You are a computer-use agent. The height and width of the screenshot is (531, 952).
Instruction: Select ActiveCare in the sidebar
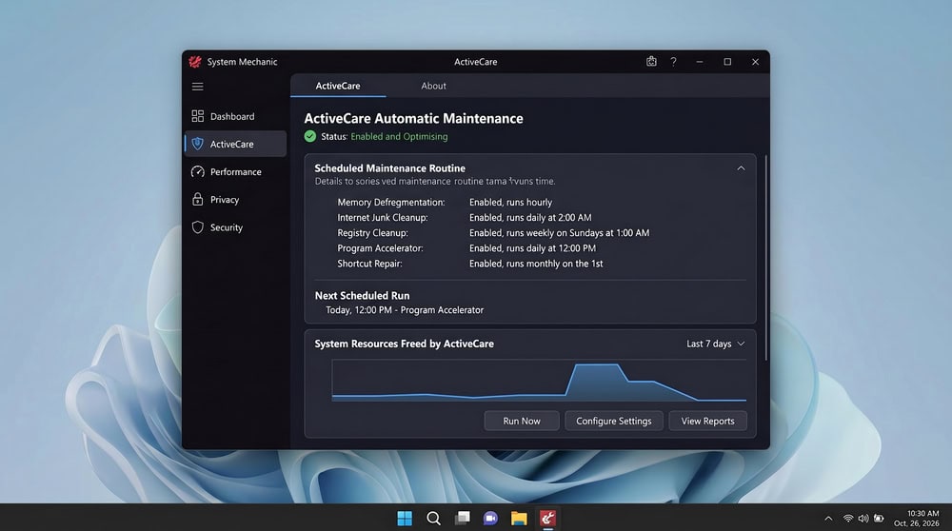pyautogui.click(x=235, y=144)
